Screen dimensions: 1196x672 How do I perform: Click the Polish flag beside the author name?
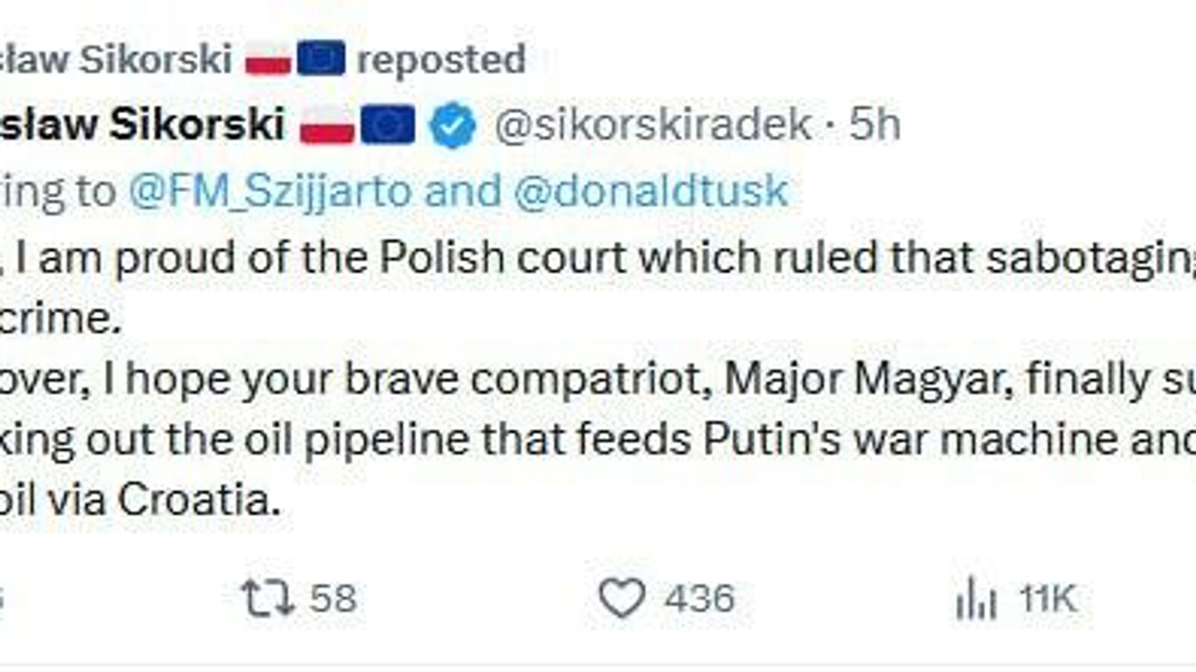(x=326, y=126)
